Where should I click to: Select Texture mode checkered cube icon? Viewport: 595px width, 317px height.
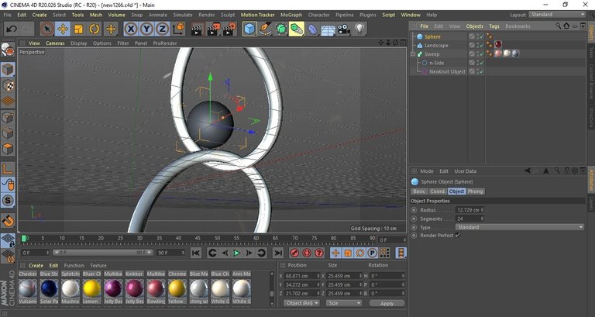pos(8,86)
